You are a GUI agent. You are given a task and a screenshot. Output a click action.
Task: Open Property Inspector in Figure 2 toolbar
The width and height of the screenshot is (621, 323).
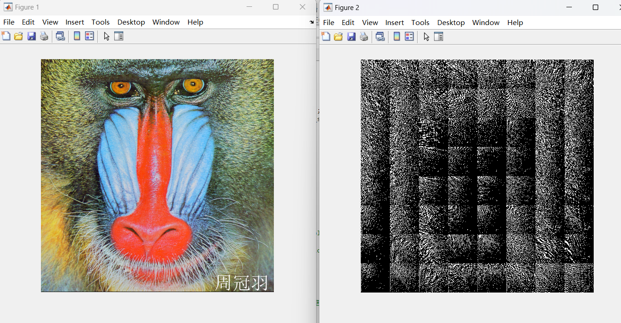coord(439,36)
